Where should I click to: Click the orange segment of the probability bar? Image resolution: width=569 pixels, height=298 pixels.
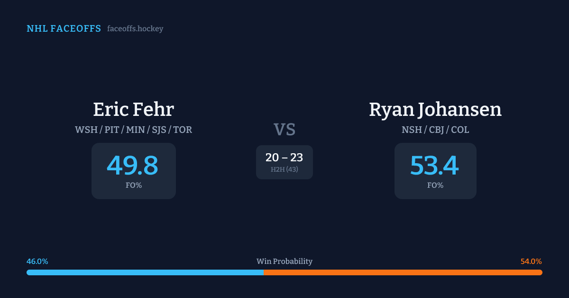click(403, 272)
